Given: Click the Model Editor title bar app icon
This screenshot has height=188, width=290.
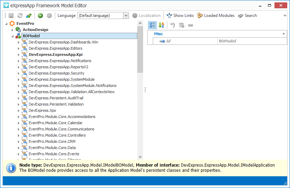Looking at the screenshot, I should (6, 6).
